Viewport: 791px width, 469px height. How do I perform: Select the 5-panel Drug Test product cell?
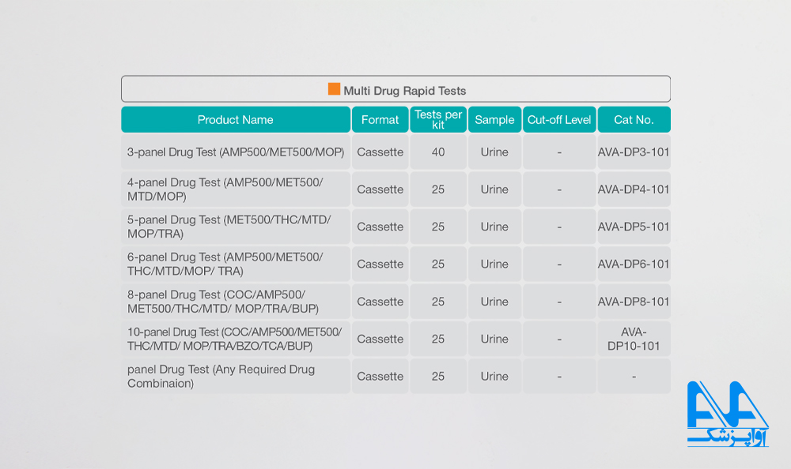pos(236,227)
